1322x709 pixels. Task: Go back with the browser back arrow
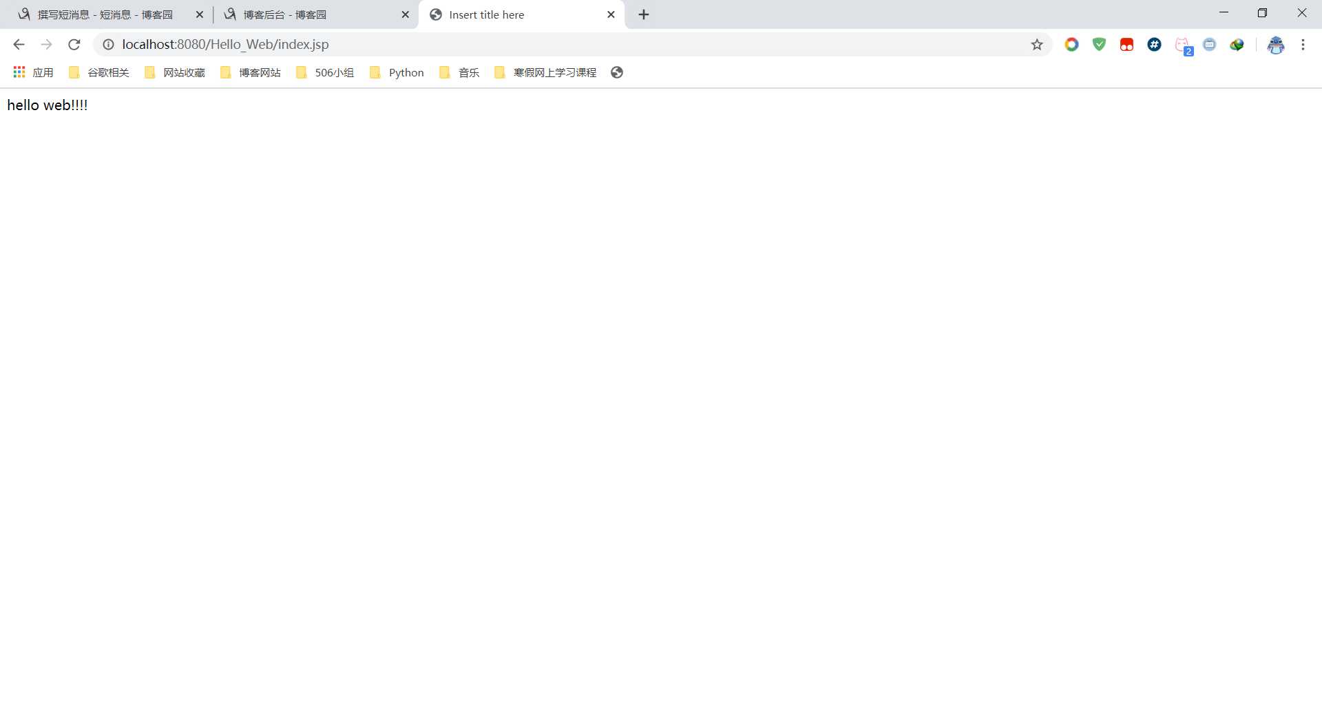click(19, 45)
